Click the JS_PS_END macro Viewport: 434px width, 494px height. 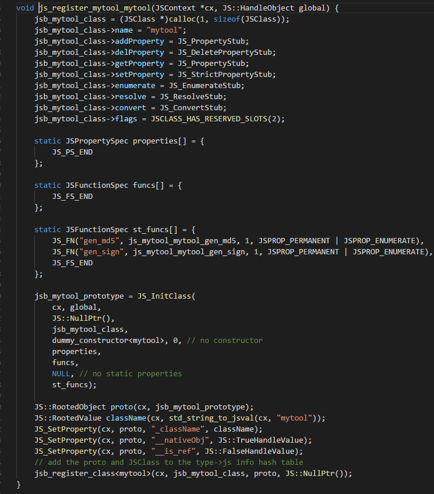coord(72,152)
